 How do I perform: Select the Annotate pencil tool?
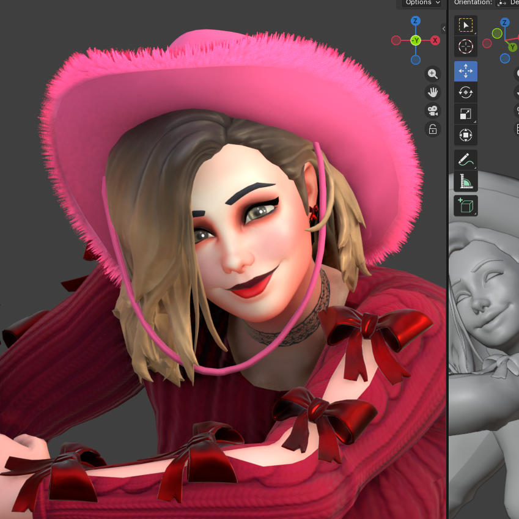[465, 160]
